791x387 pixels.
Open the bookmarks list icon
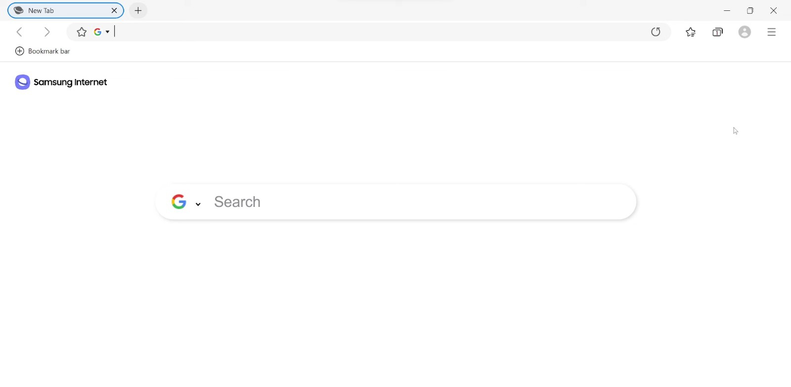pyautogui.click(x=691, y=32)
